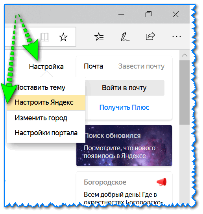
Task: Click the vertical scrollbar thumb
Action: point(185,92)
